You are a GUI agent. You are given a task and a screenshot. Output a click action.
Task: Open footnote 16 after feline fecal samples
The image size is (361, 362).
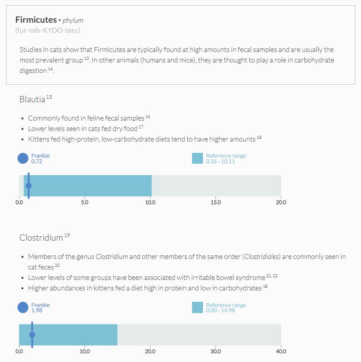[x=148, y=117]
